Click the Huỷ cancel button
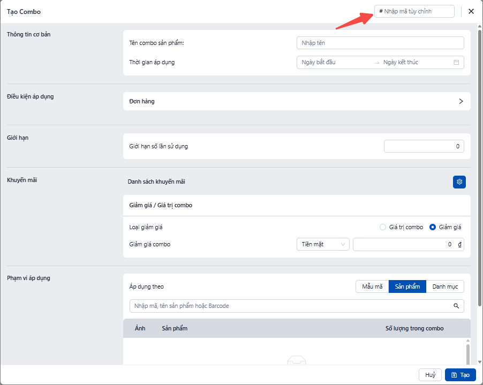The image size is (483, 385). click(430, 375)
